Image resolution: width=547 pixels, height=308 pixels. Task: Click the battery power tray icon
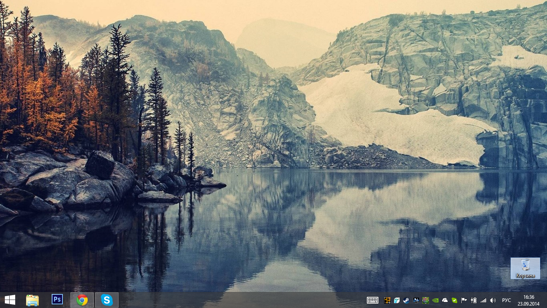[x=474, y=300]
